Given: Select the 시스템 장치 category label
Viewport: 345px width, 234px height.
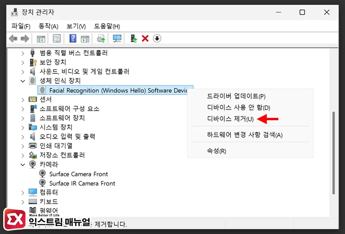Looking at the screenshot, I should pyautogui.click(x=56, y=127).
